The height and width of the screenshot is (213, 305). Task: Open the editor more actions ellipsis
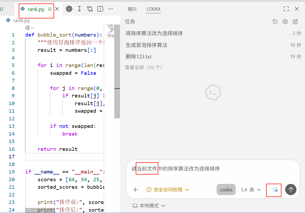(x=111, y=9)
